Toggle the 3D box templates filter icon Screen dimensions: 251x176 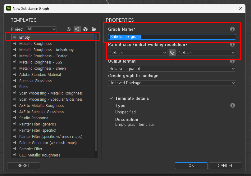click(85, 29)
